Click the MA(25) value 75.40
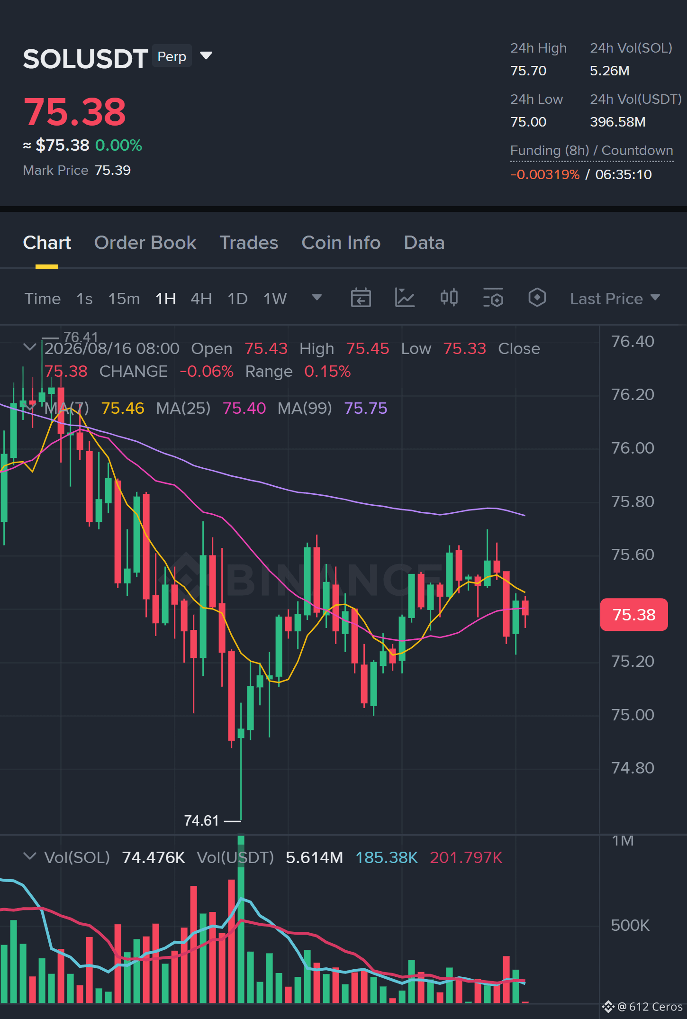 point(244,408)
